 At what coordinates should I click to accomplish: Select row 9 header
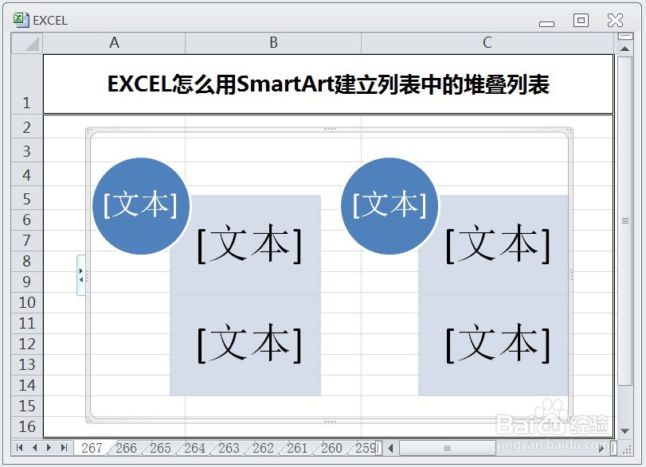coord(27,282)
